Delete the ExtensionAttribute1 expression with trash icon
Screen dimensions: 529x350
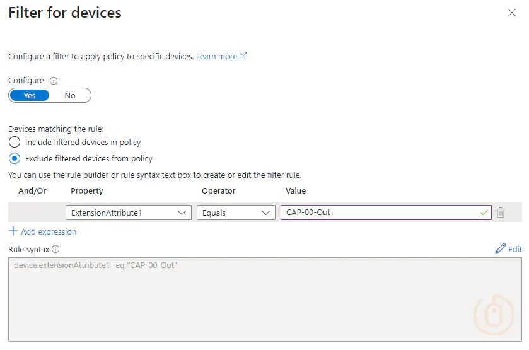[501, 213]
